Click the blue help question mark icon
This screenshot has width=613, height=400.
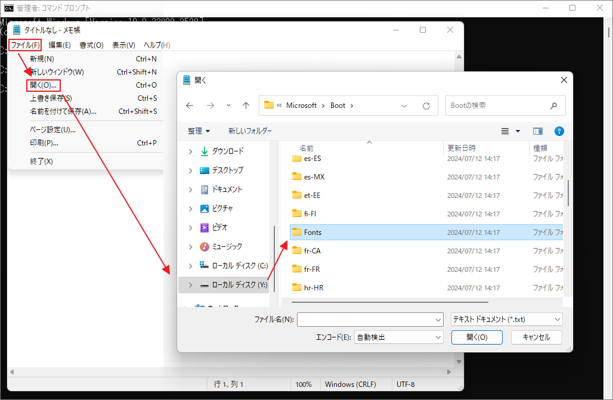point(559,131)
